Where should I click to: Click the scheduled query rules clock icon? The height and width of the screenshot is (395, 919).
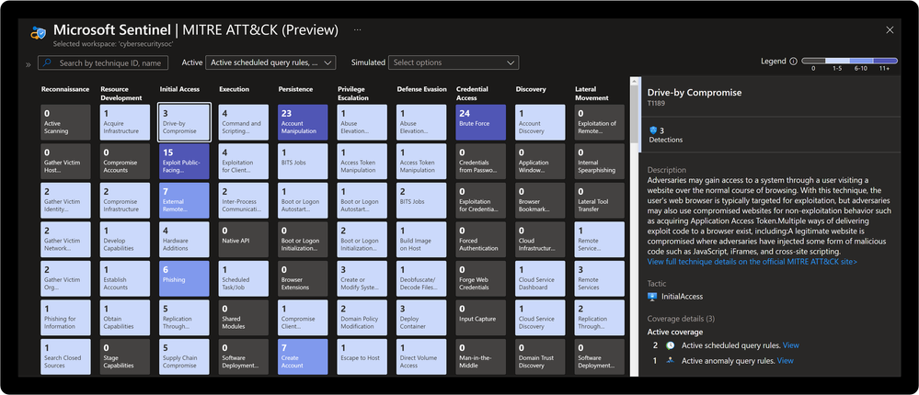(670, 345)
